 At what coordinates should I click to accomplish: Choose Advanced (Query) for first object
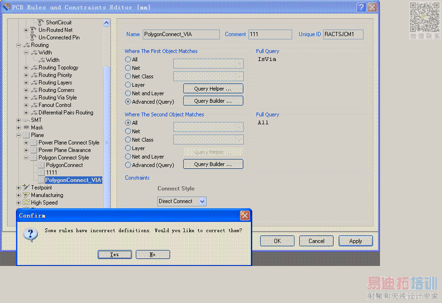[x=128, y=102]
